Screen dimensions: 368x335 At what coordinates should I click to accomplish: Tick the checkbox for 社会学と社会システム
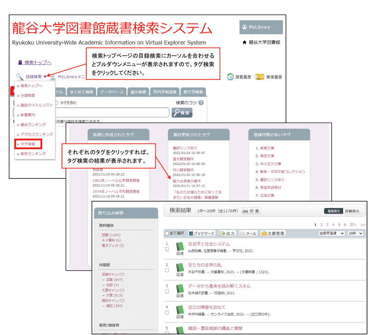coord(167,249)
